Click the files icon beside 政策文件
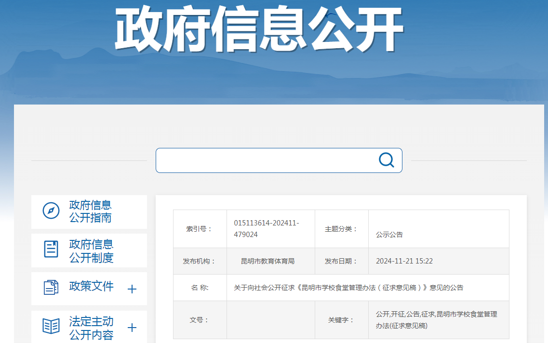This screenshot has width=548, height=343. [x=51, y=288]
